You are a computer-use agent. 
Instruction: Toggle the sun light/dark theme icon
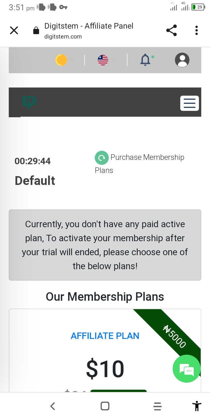pos(61,60)
